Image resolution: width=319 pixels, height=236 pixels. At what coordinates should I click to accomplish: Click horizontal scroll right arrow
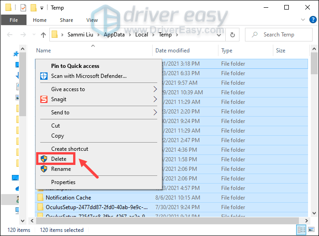click(x=306, y=221)
